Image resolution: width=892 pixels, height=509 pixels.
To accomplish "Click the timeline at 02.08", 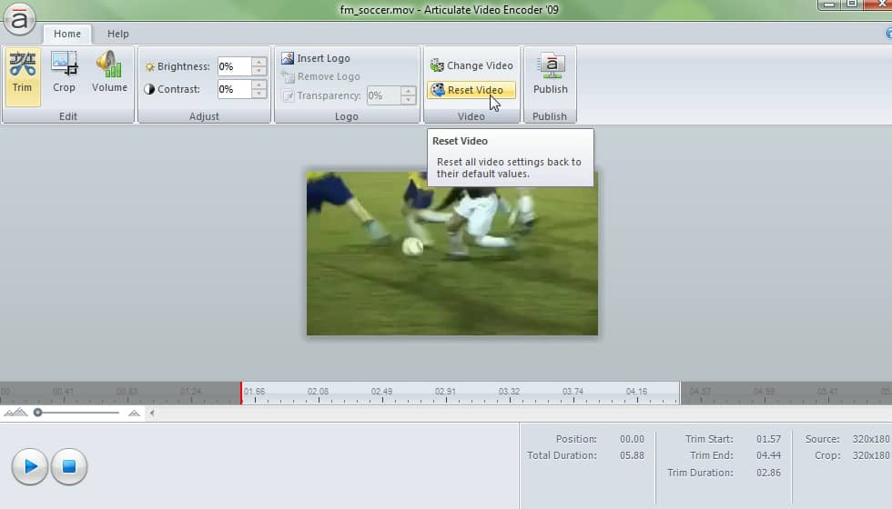I will (318, 392).
